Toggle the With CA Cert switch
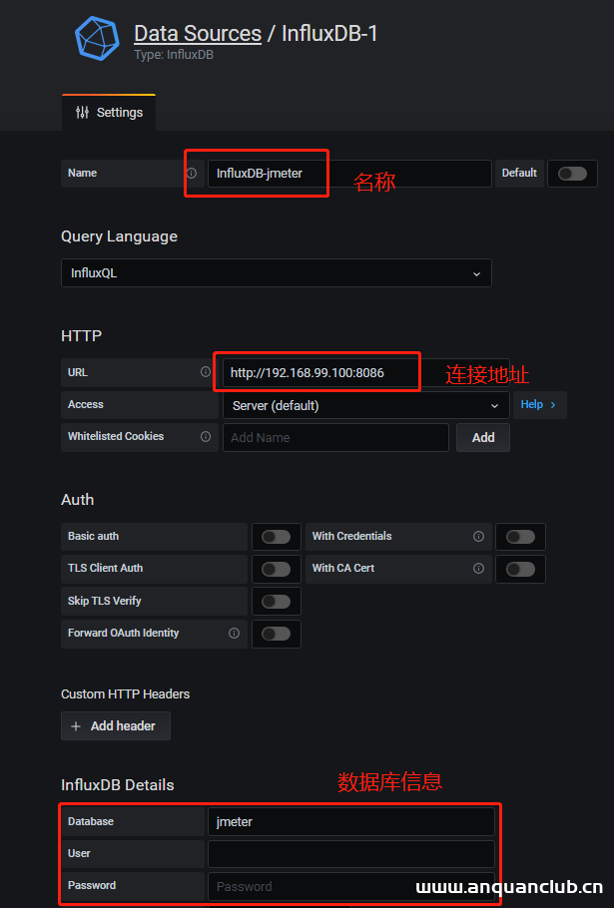 pyautogui.click(x=521, y=569)
